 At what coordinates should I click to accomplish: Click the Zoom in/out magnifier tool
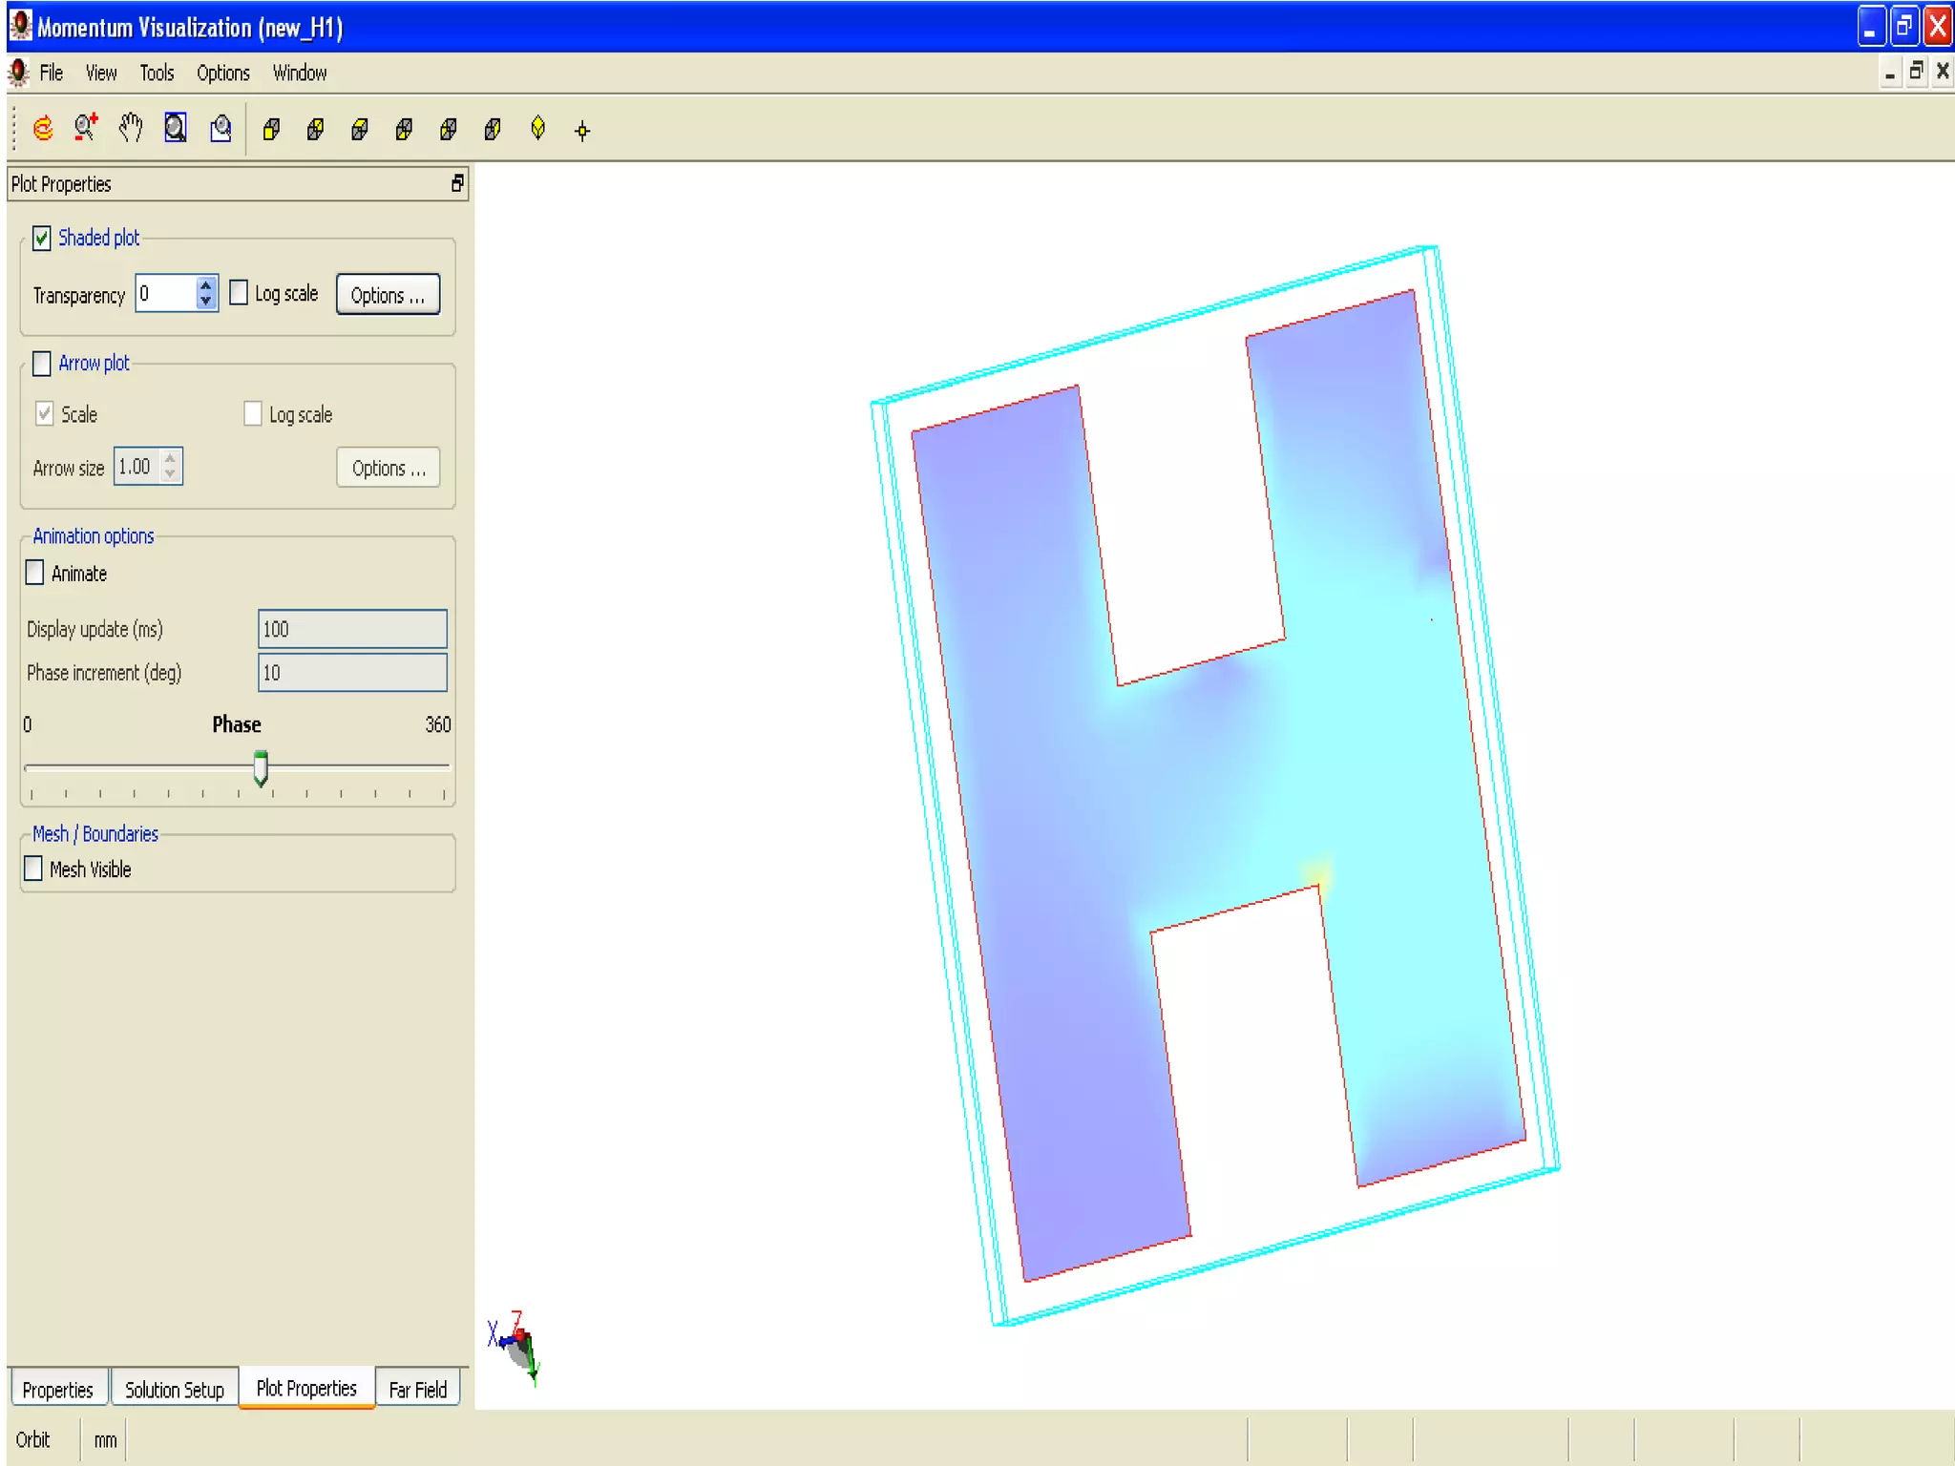(86, 128)
